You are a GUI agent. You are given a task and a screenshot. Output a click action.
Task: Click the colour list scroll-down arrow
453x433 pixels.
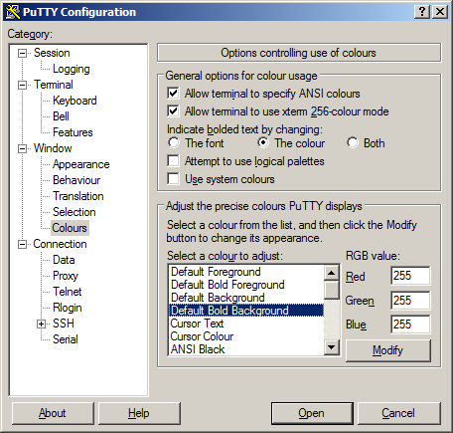pyautogui.click(x=332, y=347)
